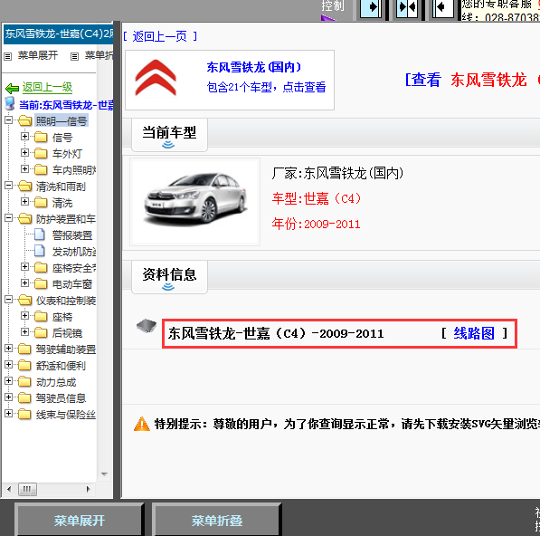
Task: Click the current vehicle computer icon
Action: coord(10,103)
